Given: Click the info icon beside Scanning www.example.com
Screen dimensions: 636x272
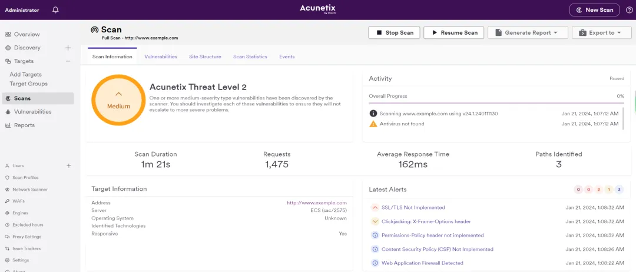Looking at the screenshot, I should point(373,114).
